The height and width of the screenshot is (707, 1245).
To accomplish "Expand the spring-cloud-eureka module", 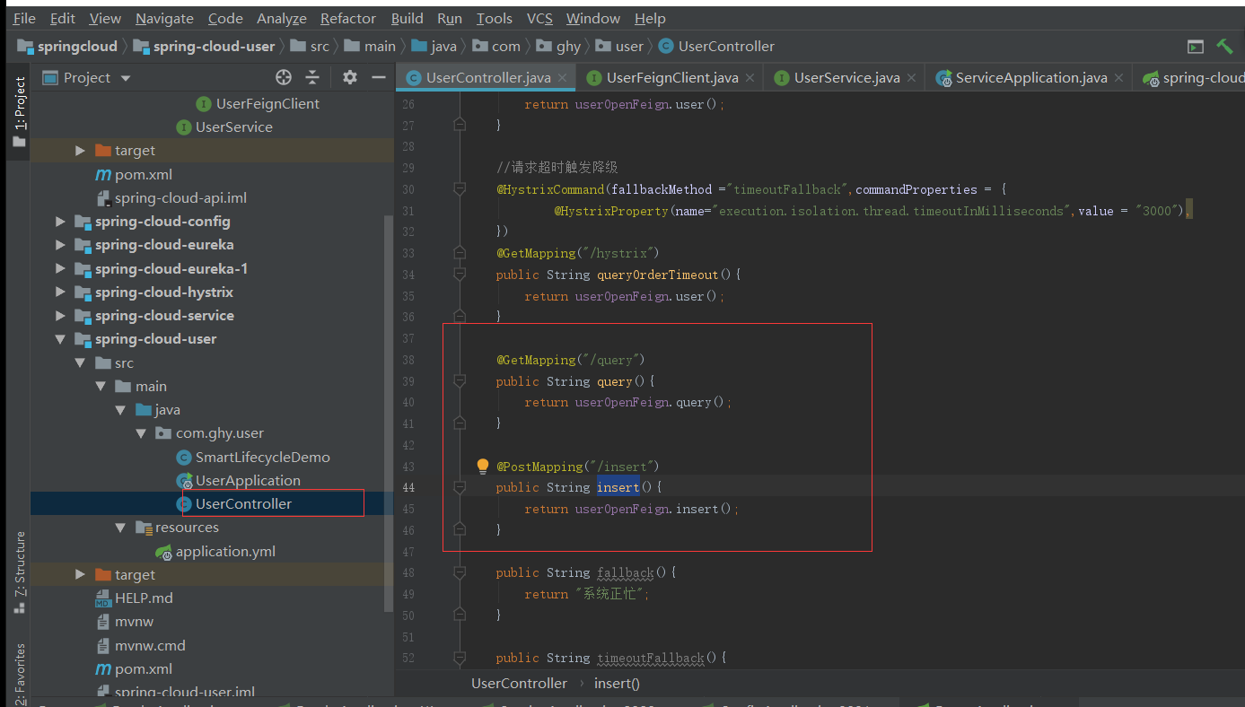I will coord(60,245).
